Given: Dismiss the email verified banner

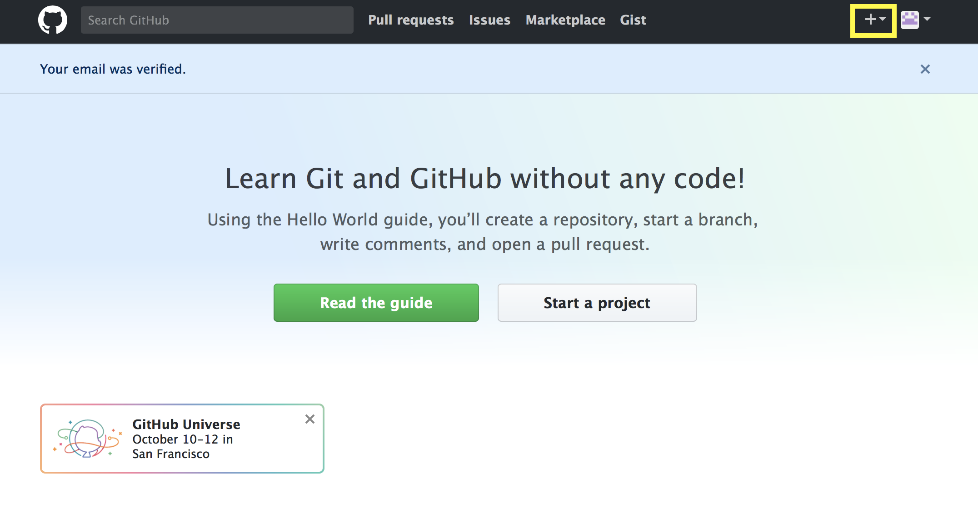Looking at the screenshot, I should coord(925,69).
